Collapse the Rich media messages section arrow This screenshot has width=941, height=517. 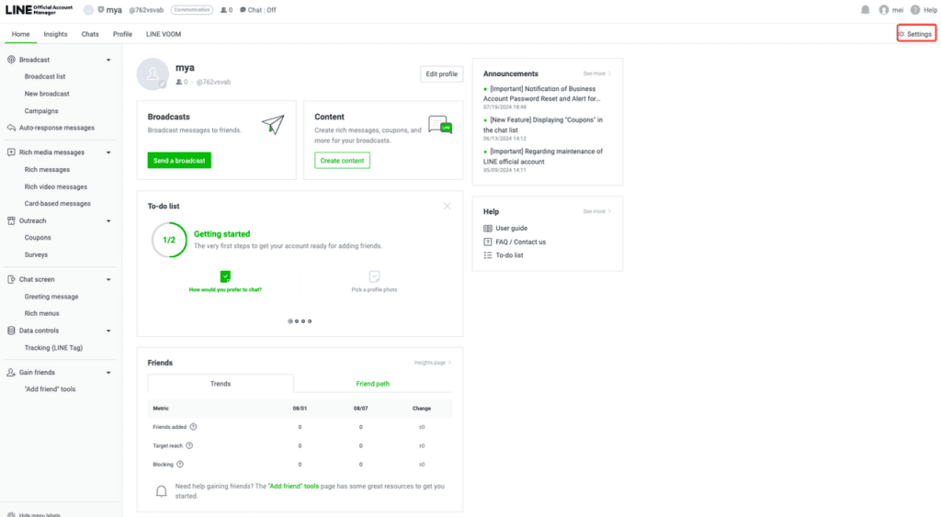[x=108, y=152]
